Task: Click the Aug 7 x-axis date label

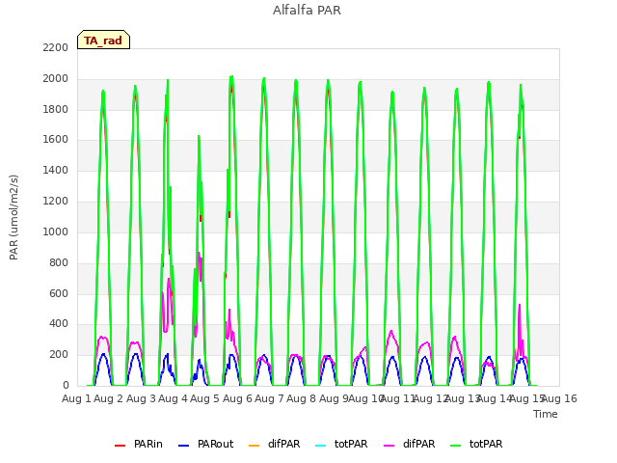Action: tap(269, 398)
